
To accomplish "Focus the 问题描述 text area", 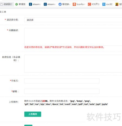I will [x=73, y=37].
